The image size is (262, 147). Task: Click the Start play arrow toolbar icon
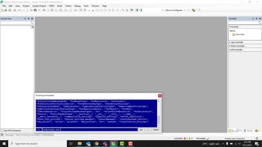(x=89, y=10)
